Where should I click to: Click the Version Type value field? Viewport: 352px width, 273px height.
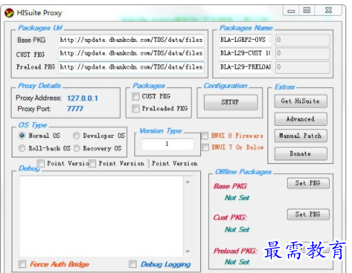(x=168, y=144)
